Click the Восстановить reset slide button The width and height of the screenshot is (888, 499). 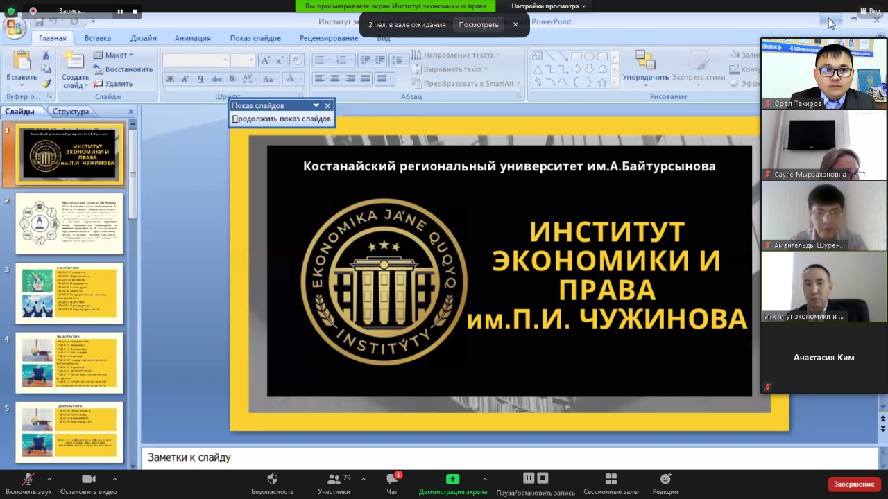point(123,69)
